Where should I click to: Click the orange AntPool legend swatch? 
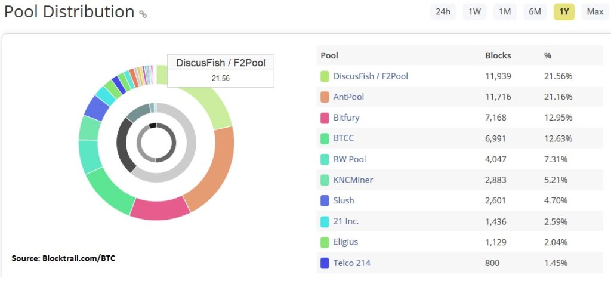pos(325,97)
